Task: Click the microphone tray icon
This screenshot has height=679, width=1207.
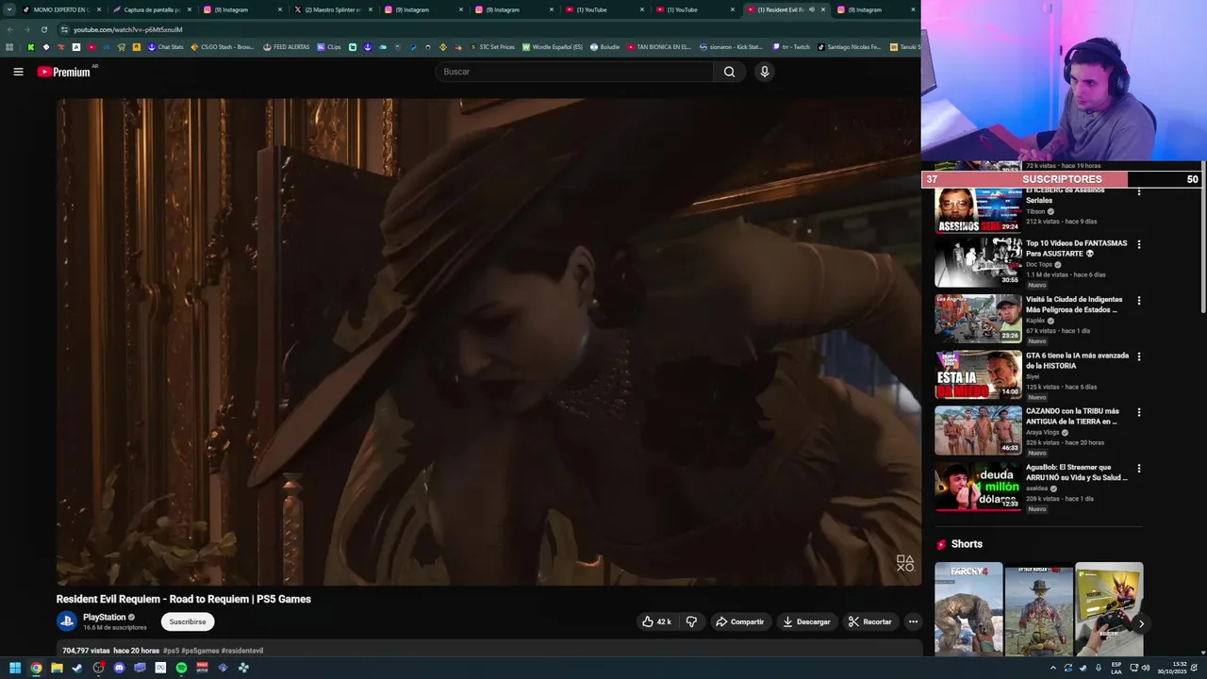Action: (1098, 668)
